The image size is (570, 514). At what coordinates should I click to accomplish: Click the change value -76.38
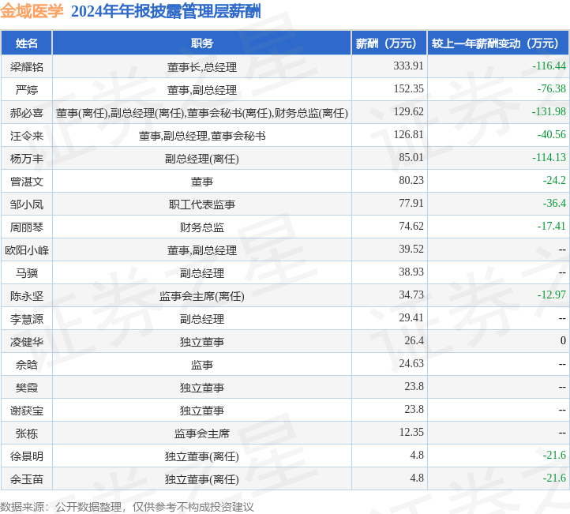pyautogui.click(x=552, y=88)
